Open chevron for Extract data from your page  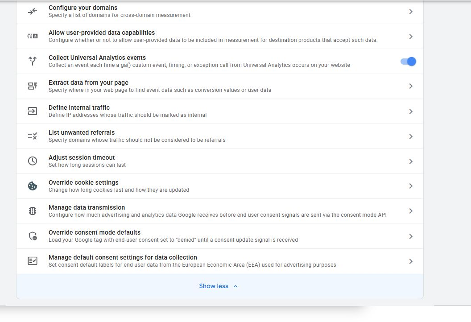coord(411,86)
